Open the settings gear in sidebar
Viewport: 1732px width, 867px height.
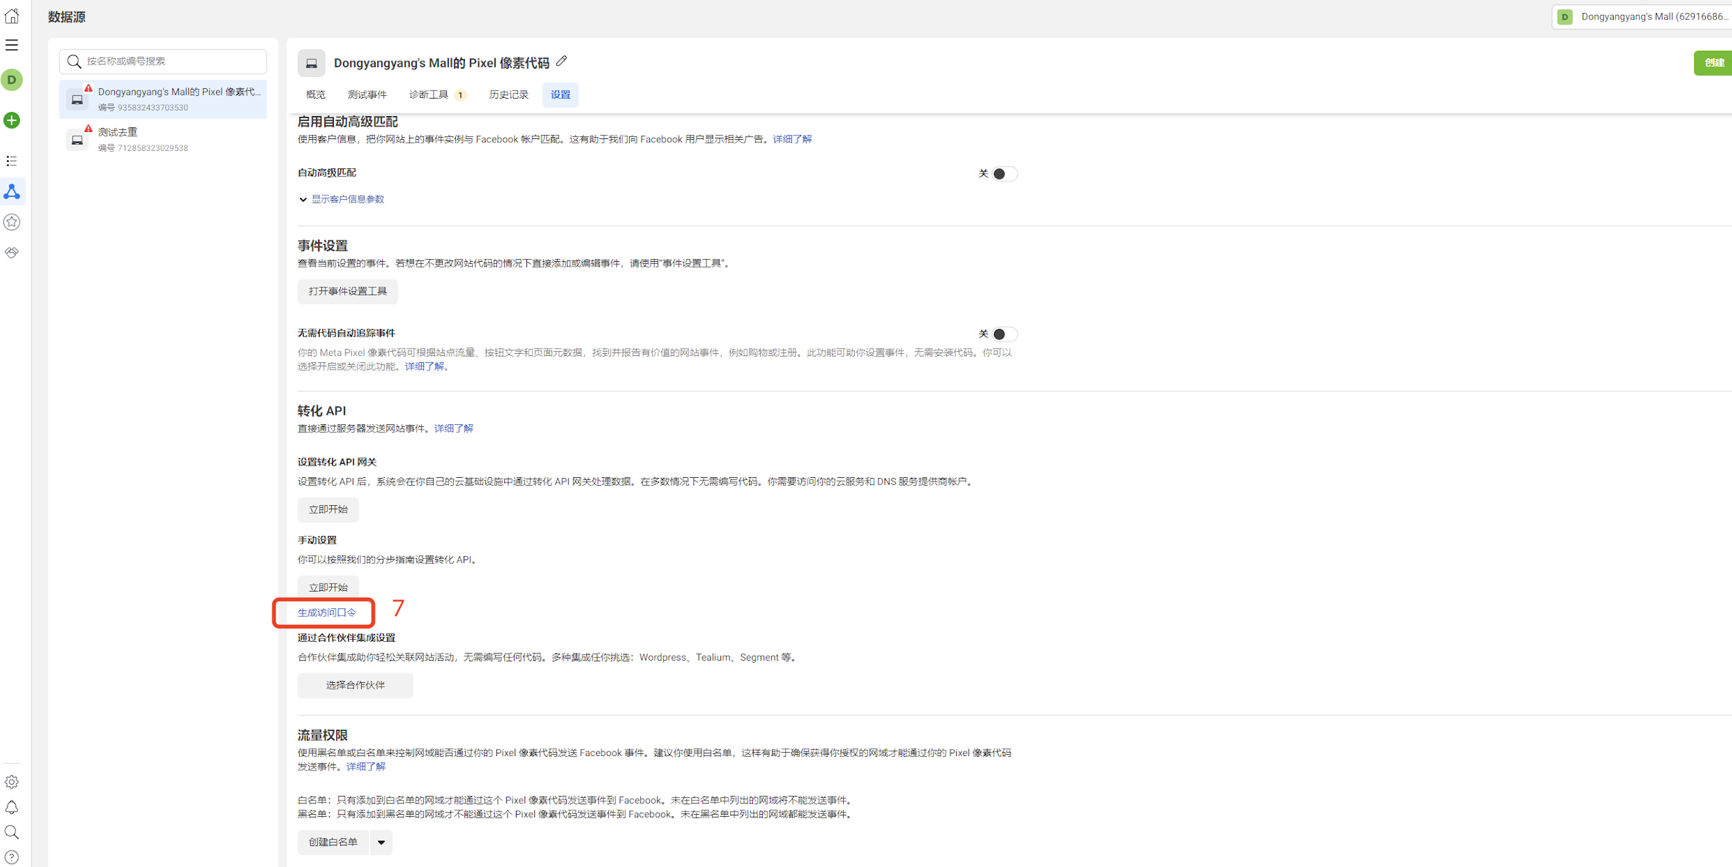click(12, 781)
